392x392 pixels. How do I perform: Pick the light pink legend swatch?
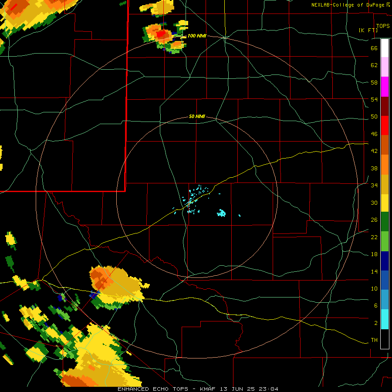pos(385,67)
